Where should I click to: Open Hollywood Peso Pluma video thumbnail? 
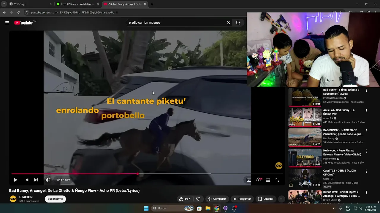click(305, 158)
